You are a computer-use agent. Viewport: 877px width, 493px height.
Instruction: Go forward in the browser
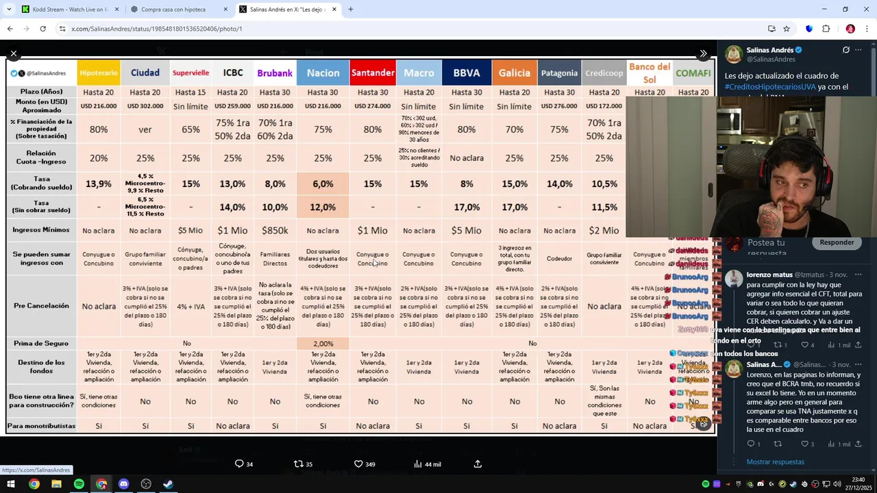[x=26, y=29]
